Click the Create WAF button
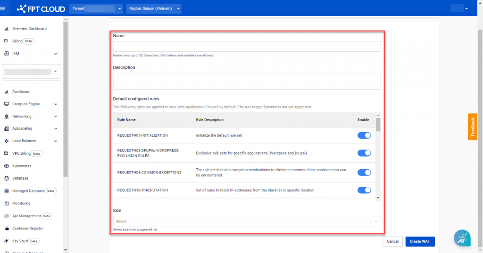This screenshot has width=483, height=253. 420,241
